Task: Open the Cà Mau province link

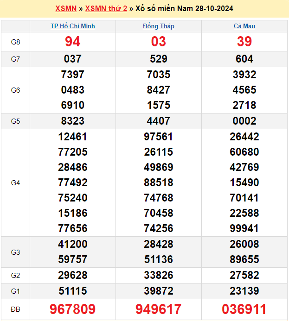Action: (244, 26)
